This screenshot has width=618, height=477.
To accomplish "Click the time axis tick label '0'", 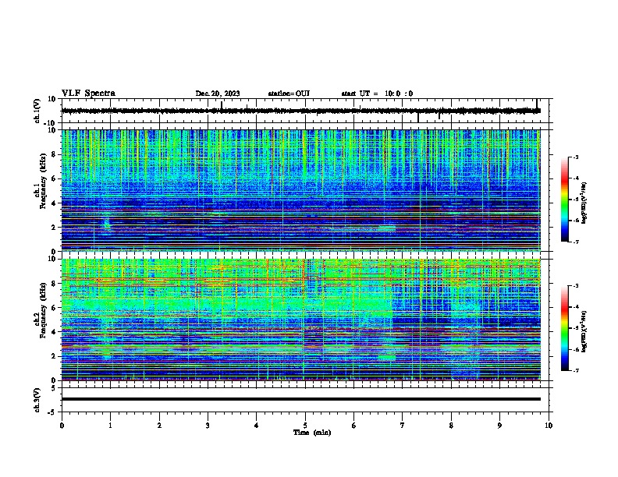I will point(62,426).
